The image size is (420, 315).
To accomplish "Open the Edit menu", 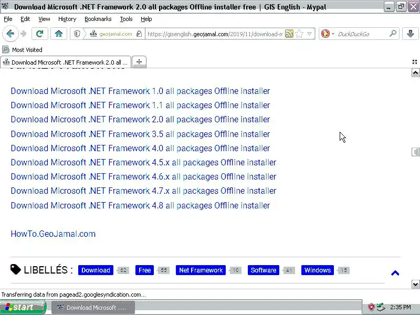I will (x=25, y=19).
